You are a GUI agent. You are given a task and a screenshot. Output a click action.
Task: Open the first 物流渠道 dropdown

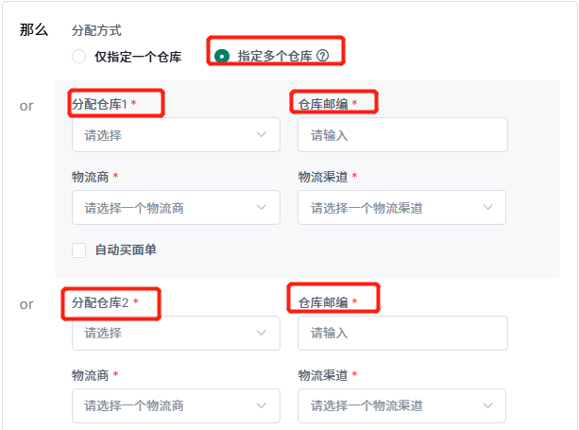[401, 207]
